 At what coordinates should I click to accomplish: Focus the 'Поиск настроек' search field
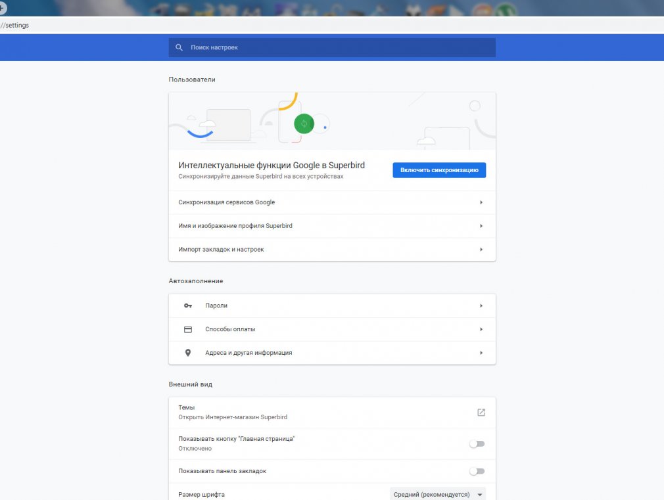tap(332, 47)
